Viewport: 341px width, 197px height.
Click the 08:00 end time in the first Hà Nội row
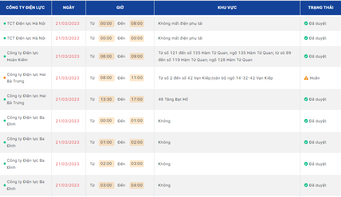pos(137,24)
